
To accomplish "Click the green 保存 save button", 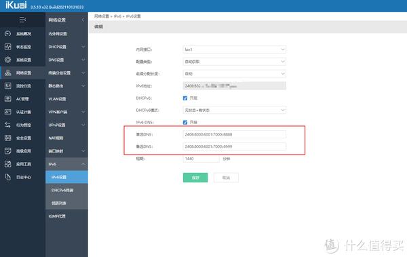I will pos(195,178).
